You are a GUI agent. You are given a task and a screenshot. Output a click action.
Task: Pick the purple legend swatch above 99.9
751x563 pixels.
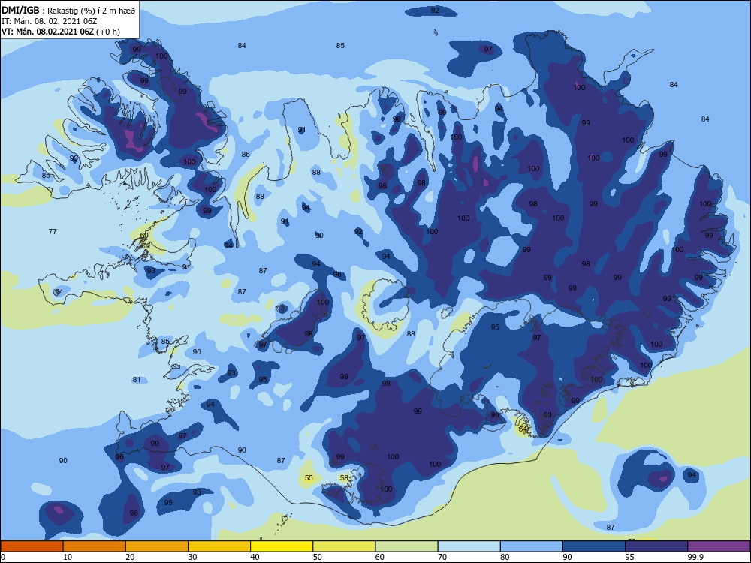[719, 546]
